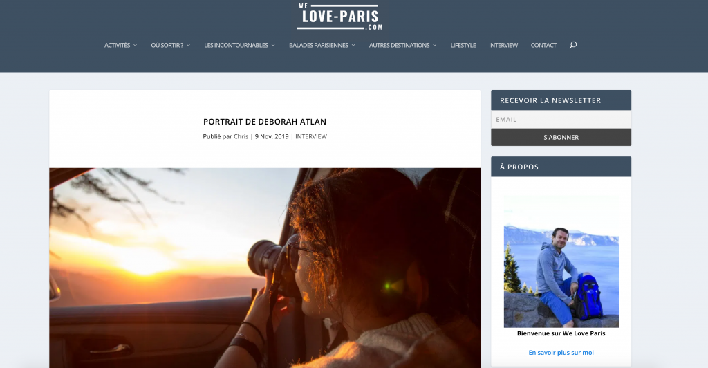Go to the Contact page
The height and width of the screenshot is (368, 708).
(x=543, y=45)
